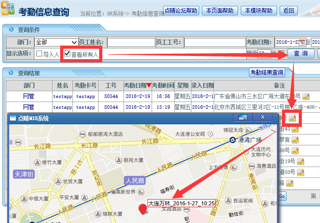320x223 pixels.
Task: Open map icon in row ending 街19号
Action: coord(301,161)
